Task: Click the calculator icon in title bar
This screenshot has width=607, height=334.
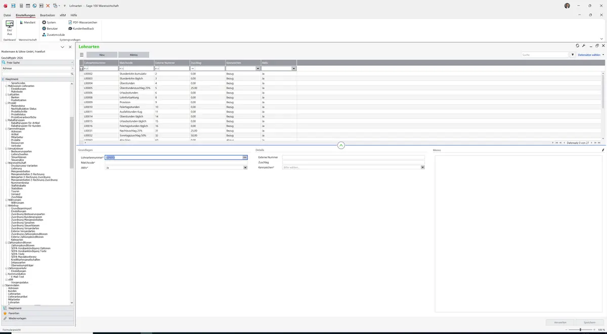Action: (21, 6)
